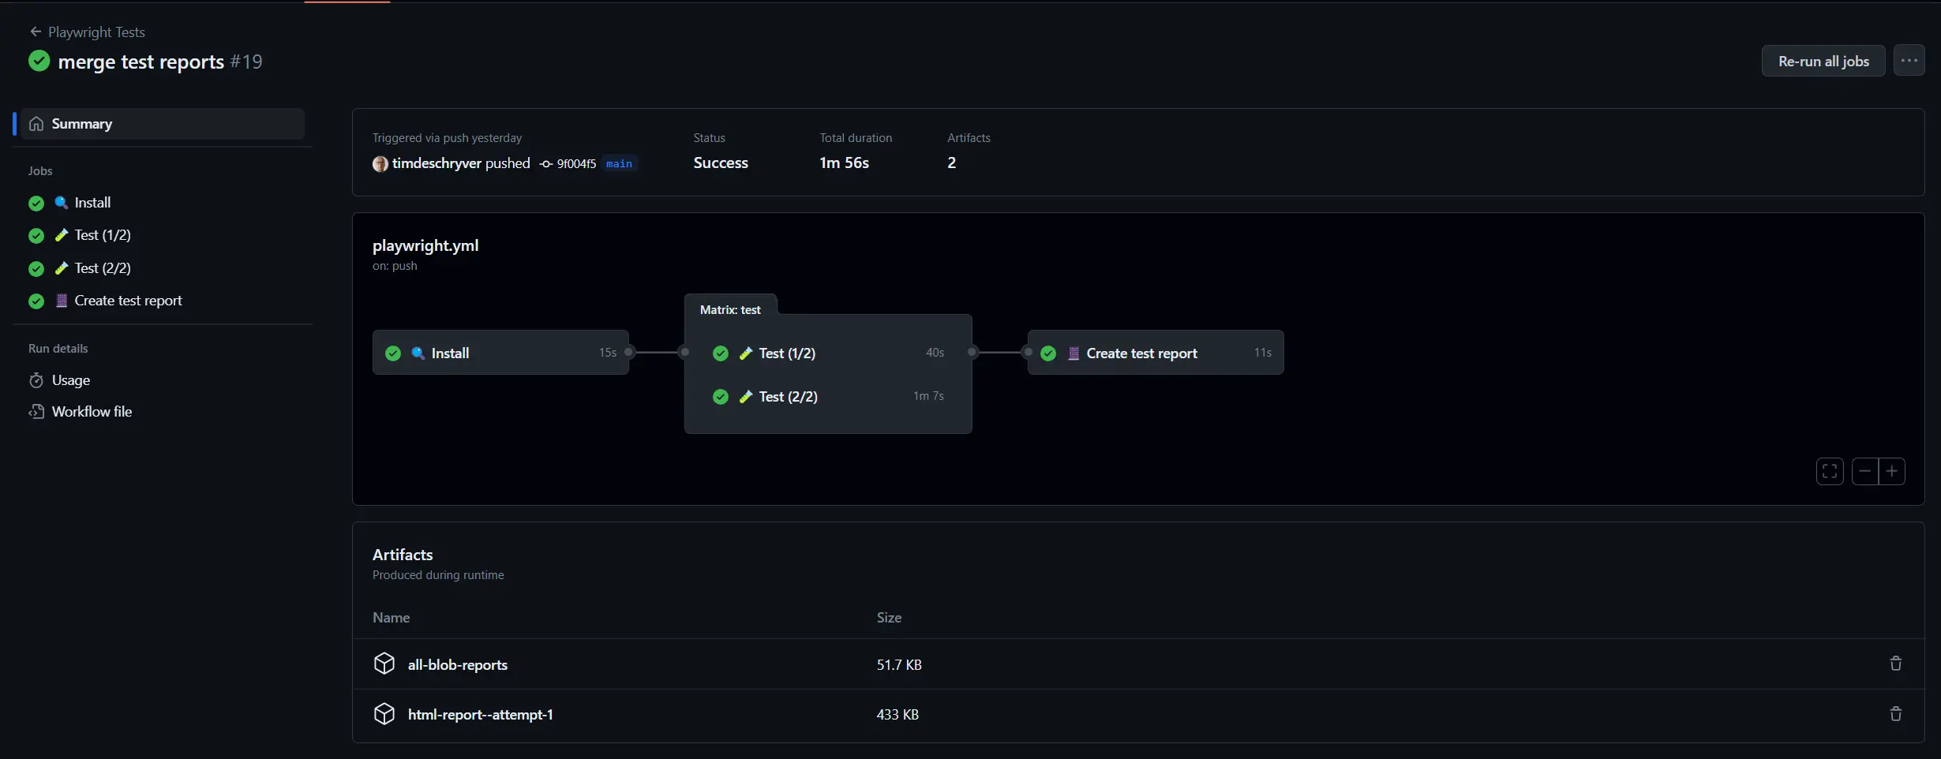Click the success check icon by run title
The width and height of the screenshot is (1941, 759).
39,61
